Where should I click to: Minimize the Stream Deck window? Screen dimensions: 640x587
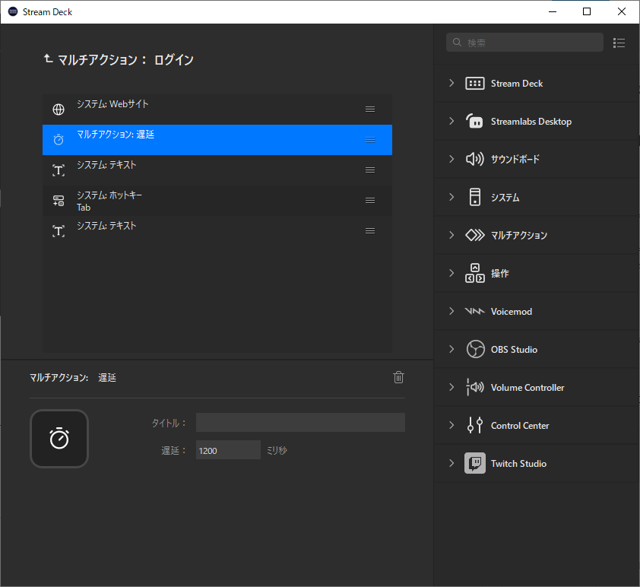pyautogui.click(x=553, y=11)
